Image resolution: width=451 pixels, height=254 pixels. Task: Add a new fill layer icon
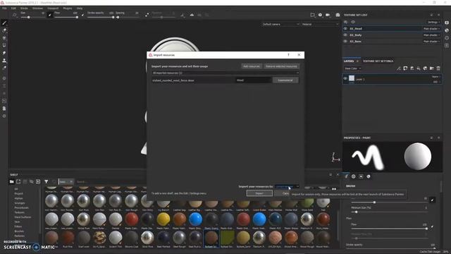(419, 68)
